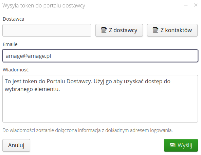201x155 pixels.
Task: Click the Z dostawcy button
Action: point(119,30)
